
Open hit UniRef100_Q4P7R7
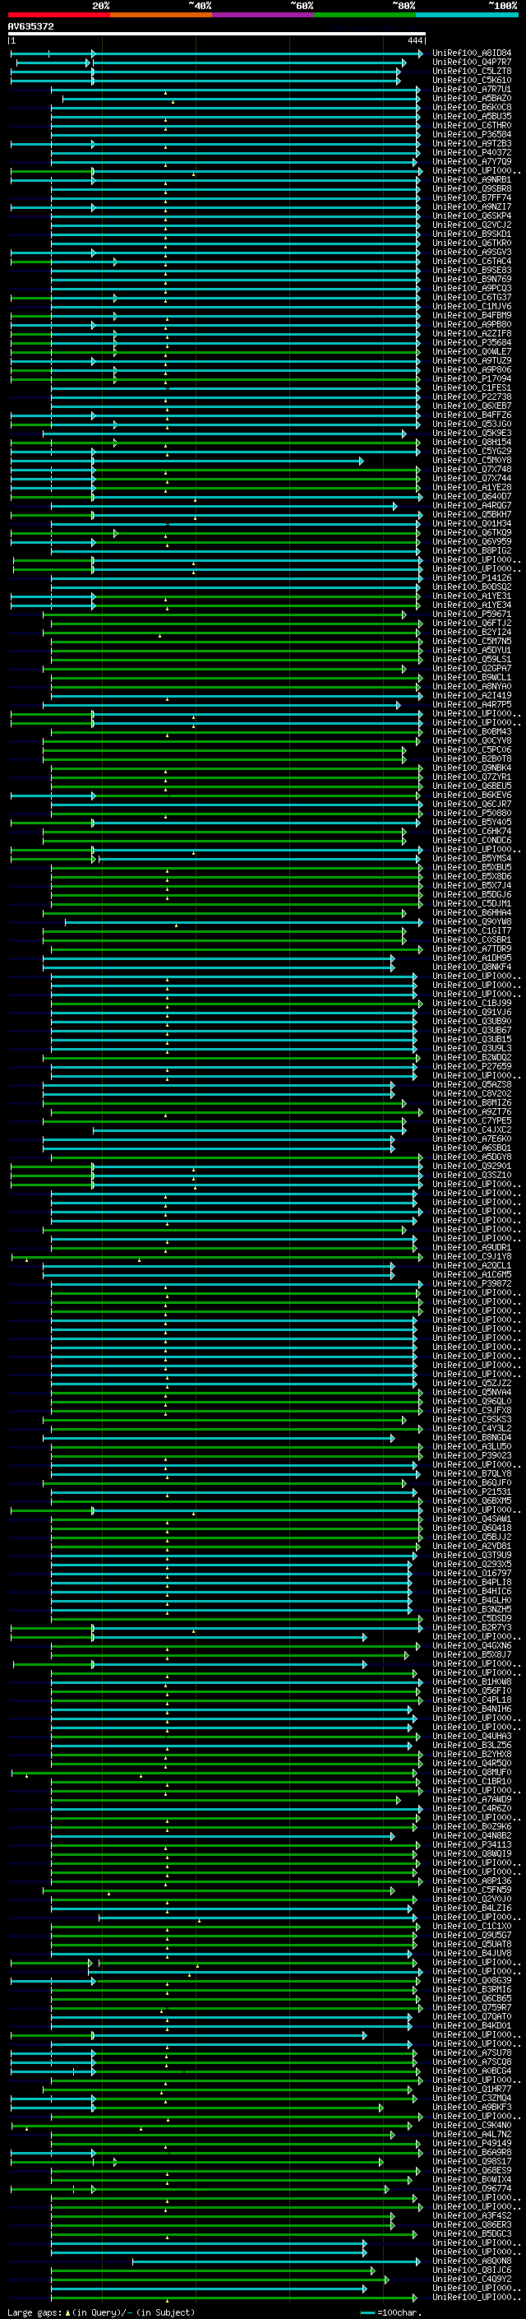[471, 63]
